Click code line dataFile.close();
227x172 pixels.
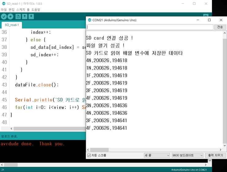(x=37, y=85)
